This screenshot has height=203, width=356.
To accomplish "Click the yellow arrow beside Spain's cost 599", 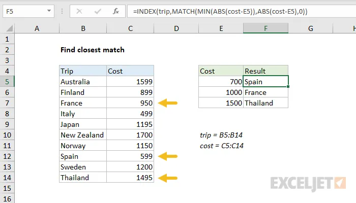I will tap(168, 156).
